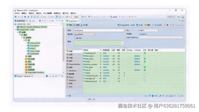Click the postgres owner link

(143, 34)
